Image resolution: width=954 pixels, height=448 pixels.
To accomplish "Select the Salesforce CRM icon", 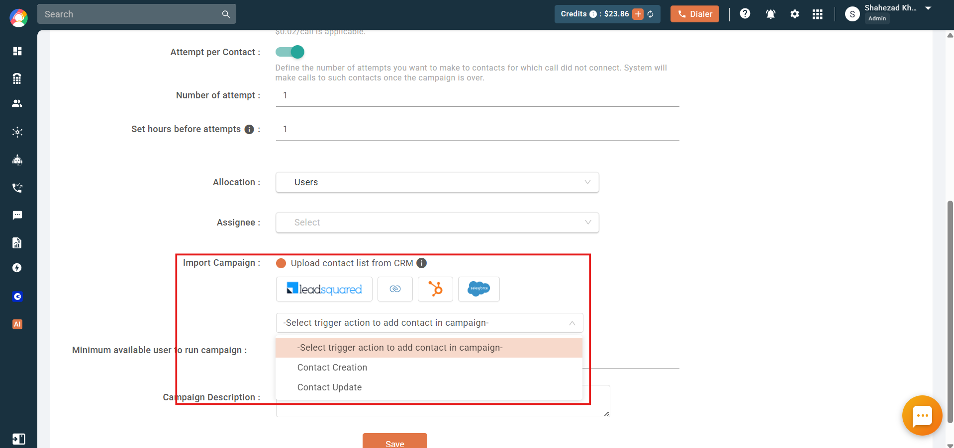I will coord(479,289).
